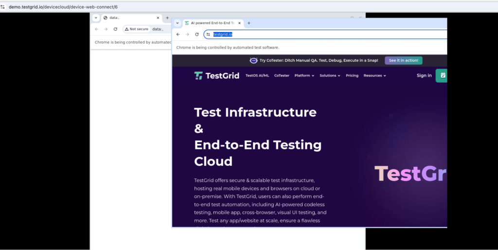Screen dimensions: 498x250
Task: Click the site info icon beside testgrid.io
Action: tap(208, 35)
